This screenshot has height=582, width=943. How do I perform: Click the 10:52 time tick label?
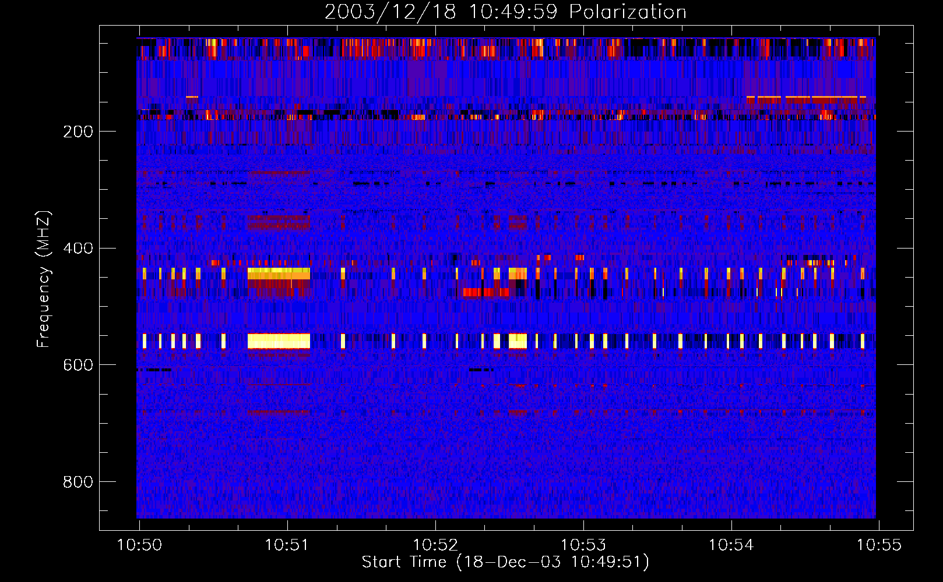(x=435, y=545)
